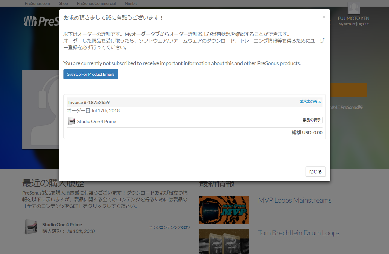Click Log Out link

(x=363, y=24)
